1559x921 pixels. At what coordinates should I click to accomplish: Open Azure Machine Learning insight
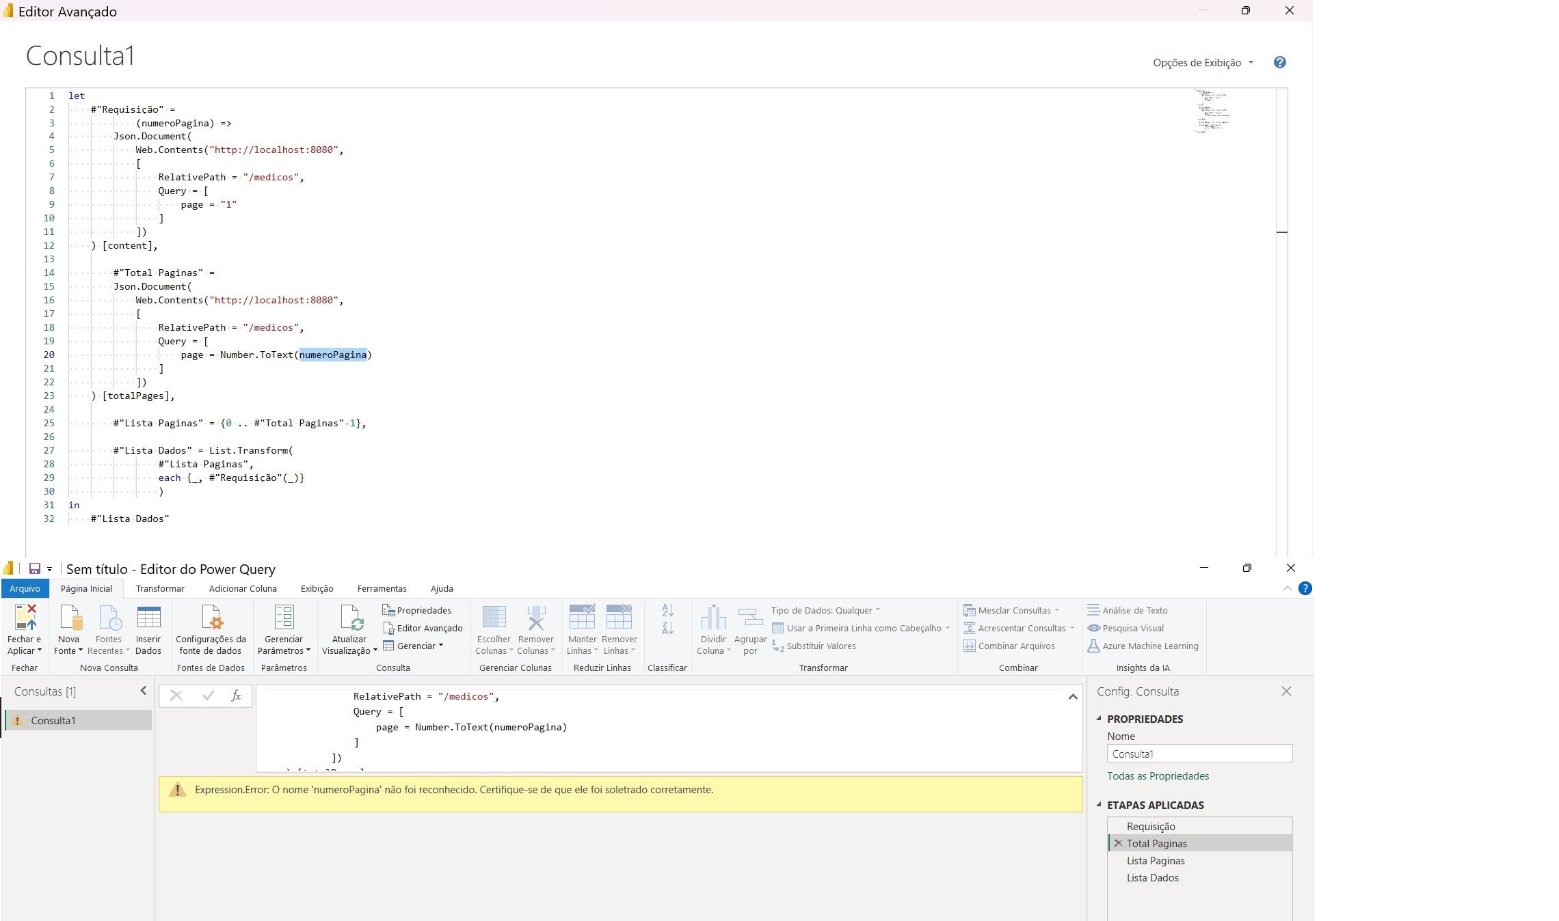(1143, 646)
